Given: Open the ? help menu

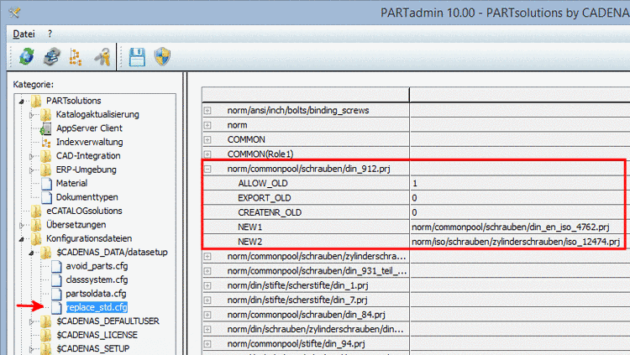Looking at the screenshot, I should [50, 34].
